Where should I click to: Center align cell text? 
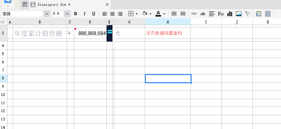[112, 14]
